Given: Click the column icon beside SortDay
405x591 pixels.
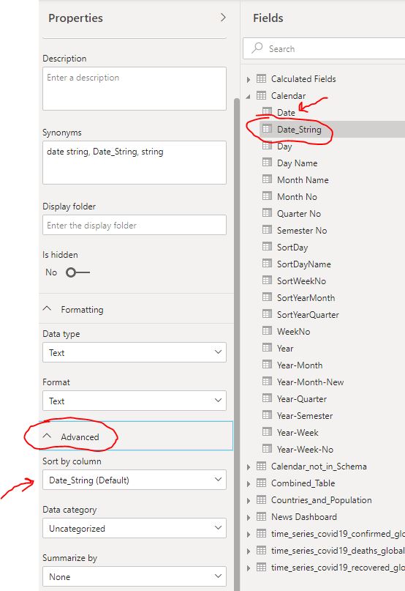Looking at the screenshot, I should tap(267, 247).
